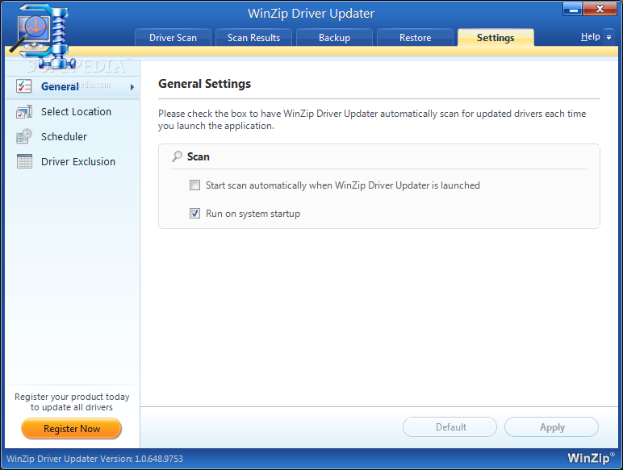Image resolution: width=623 pixels, height=470 pixels.
Task: Click the General Settings heading
Action: click(205, 84)
